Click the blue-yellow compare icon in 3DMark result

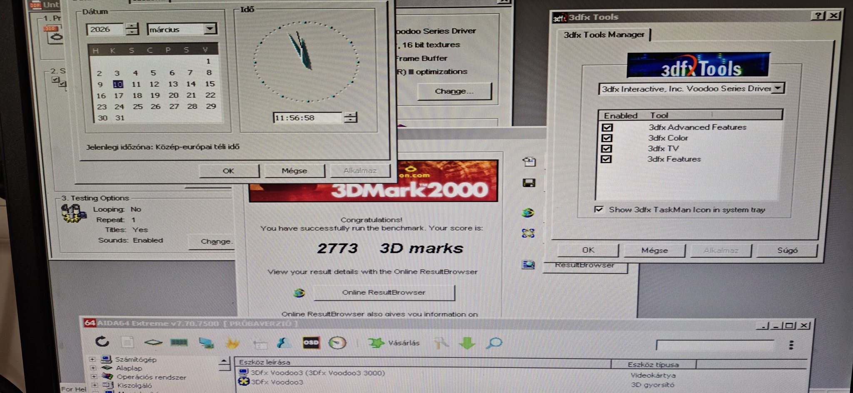click(x=528, y=233)
